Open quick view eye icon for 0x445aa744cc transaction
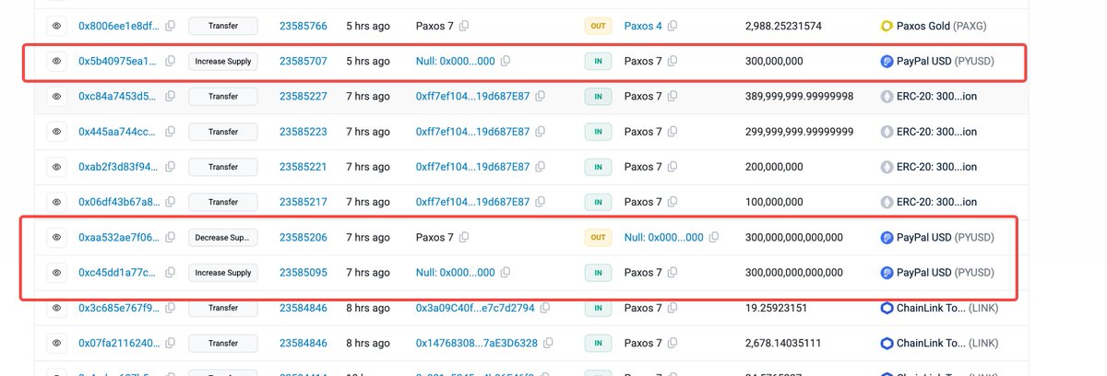This screenshot has width=1107, height=376. tap(56, 132)
